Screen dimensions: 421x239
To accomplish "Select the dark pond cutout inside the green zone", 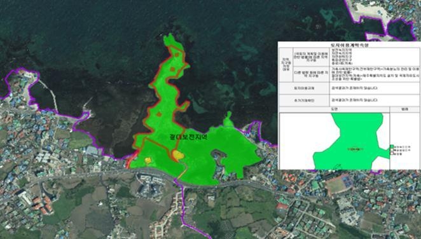I will pyautogui.click(x=218, y=155).
